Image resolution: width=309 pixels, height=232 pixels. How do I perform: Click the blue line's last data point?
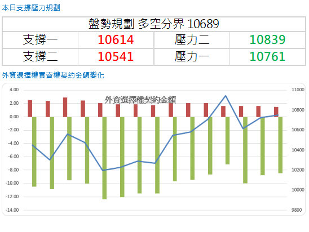(x=278, y=115)
